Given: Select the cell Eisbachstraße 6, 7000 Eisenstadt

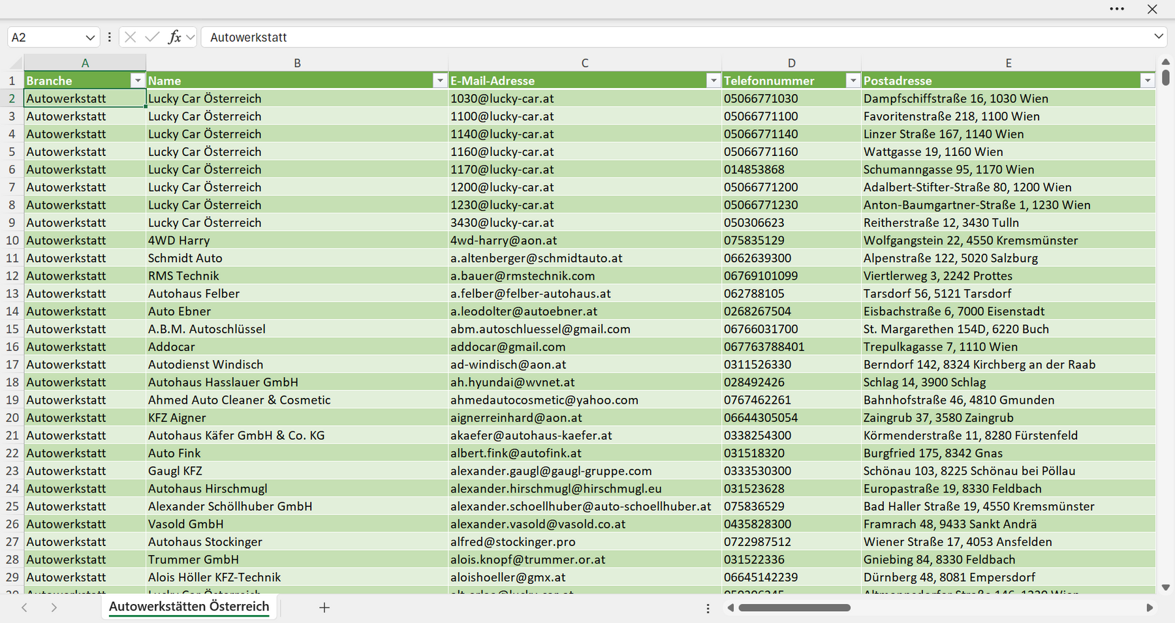Looking at the screenshot, I should point(1009,311).
